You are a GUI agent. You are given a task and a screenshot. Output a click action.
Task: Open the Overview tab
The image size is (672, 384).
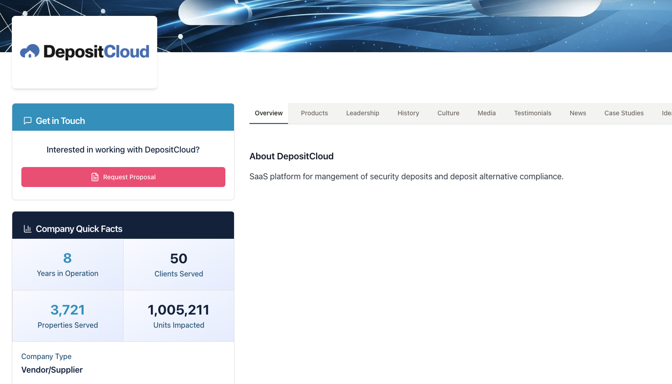[x=269, y=113]
